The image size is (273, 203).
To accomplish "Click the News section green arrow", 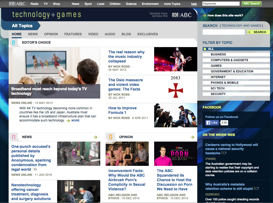I will click(95, 137).
